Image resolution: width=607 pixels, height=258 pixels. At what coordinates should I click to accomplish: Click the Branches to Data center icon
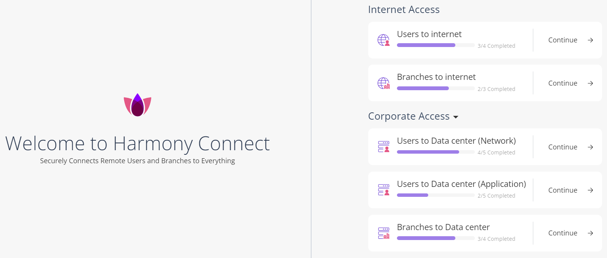point(384,233)
